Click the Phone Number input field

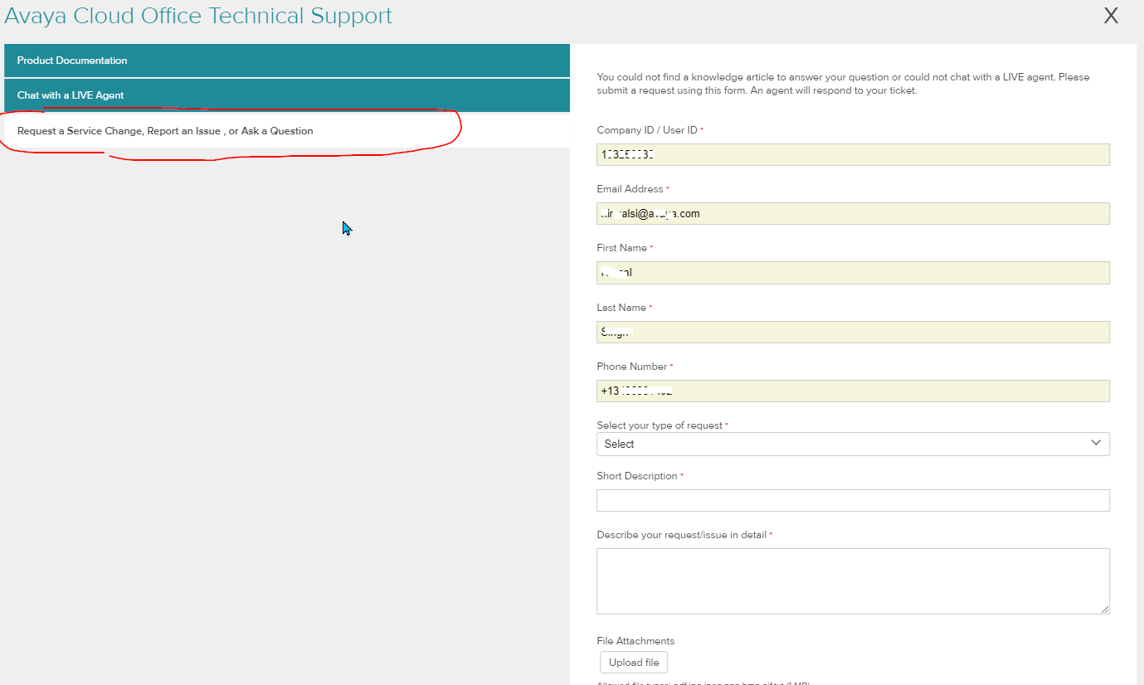pyautogui.click(x=853, y=391)
